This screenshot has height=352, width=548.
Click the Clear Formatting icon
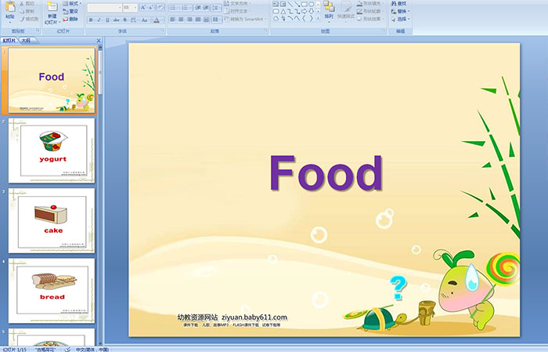pyautogui.click(x=160, y=7)
